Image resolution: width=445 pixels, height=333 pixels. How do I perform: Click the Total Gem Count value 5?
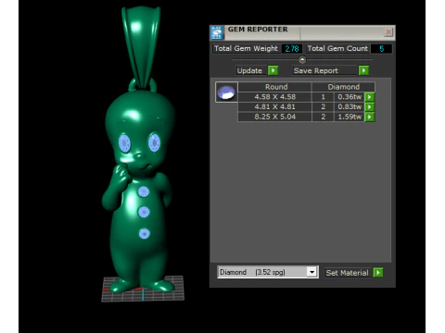381,49
